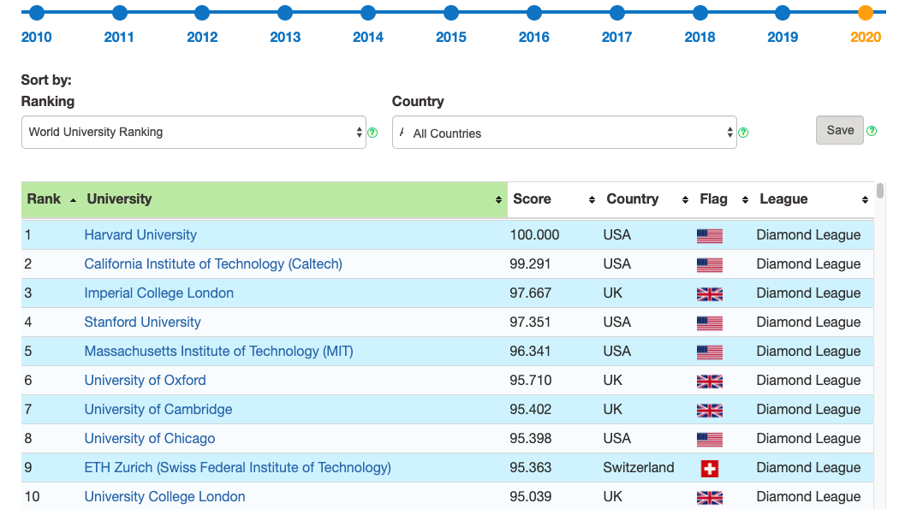The height and width of the screenshot is (509, 911).
Task: Click the USA flag in Caltech row
Action: coord(710,264)
